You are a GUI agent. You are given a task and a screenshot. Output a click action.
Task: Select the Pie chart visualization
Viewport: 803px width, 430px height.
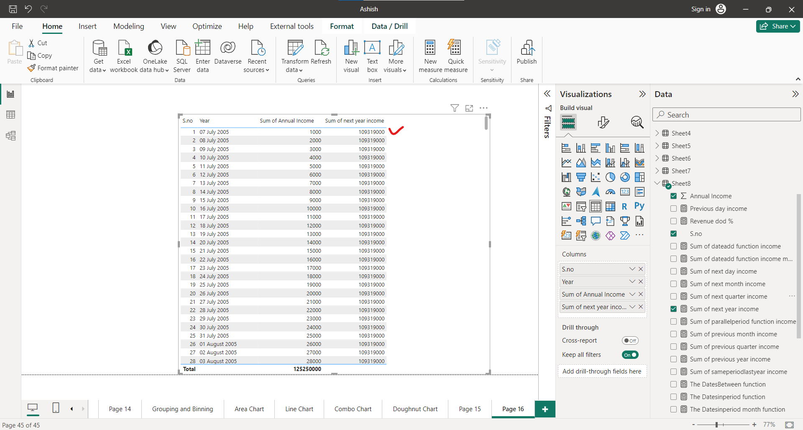coord(610,177)
